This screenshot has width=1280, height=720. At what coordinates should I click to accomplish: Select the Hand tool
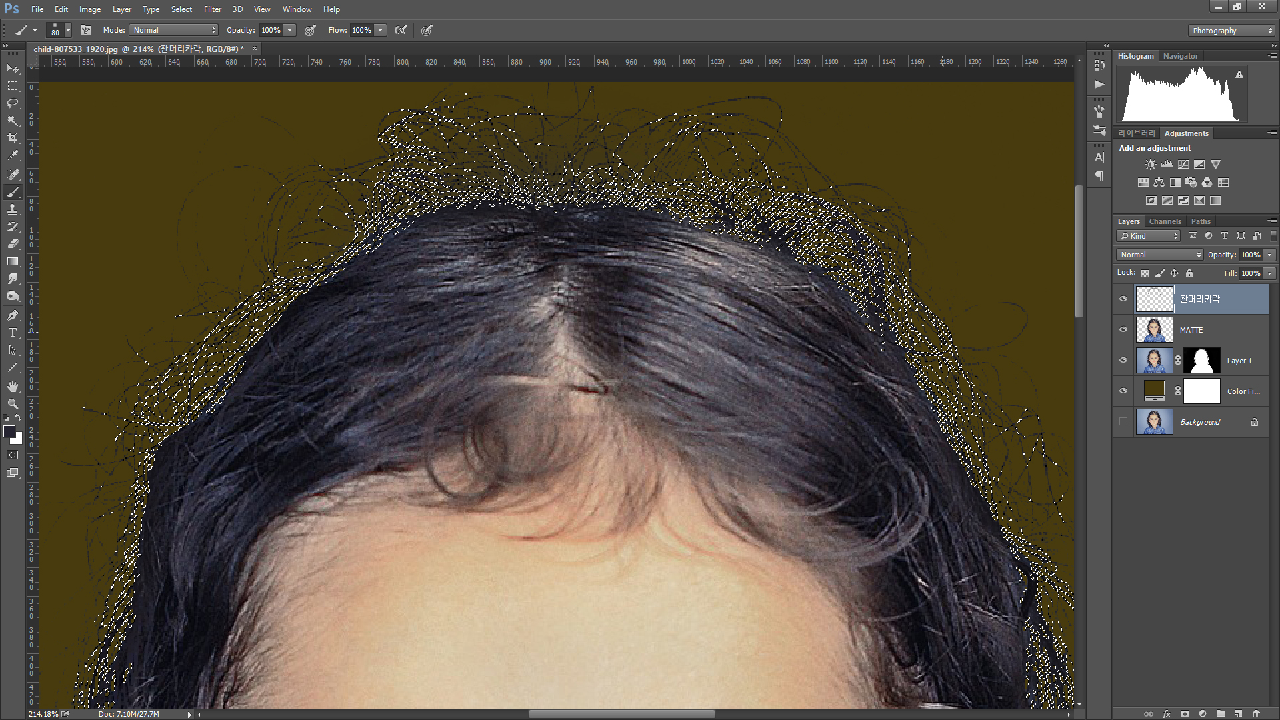click(x=13, y=387)
